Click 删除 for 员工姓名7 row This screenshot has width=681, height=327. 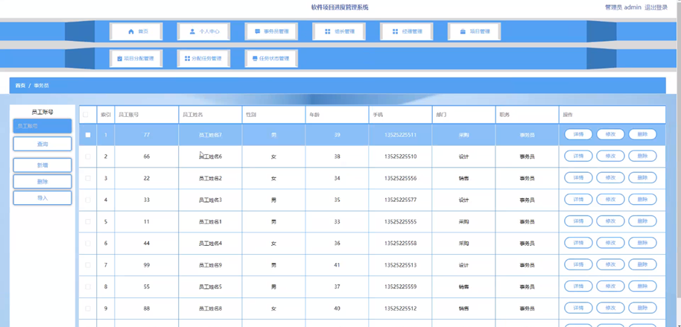pos(642,135)
